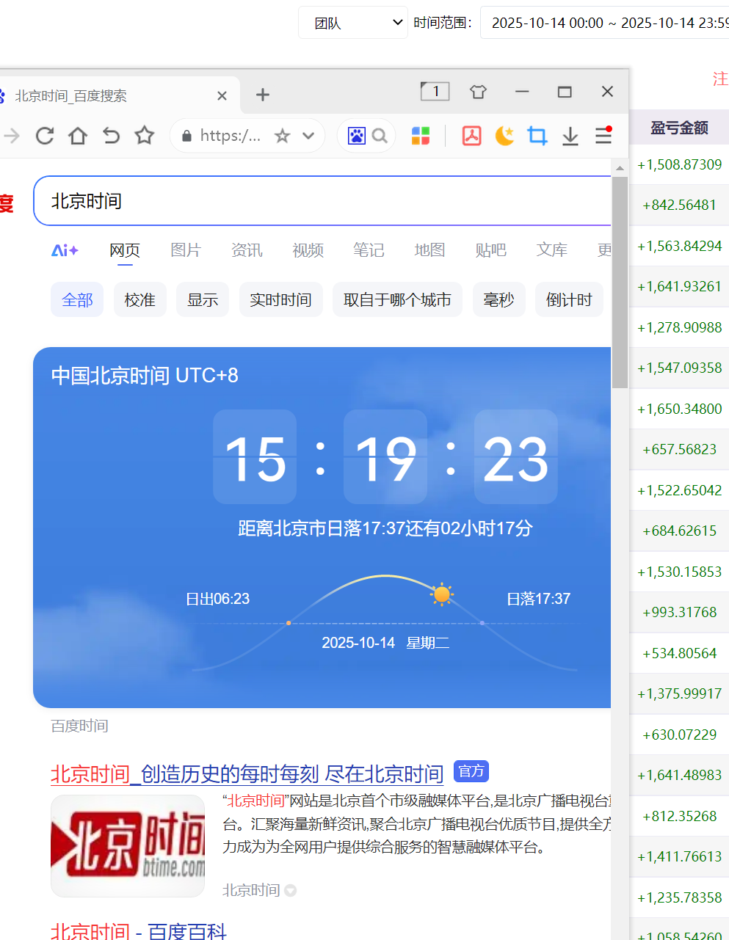The image size is (729, 940).
Task: Switch to 资讯 tab
Action: click(x=247, y=250)
